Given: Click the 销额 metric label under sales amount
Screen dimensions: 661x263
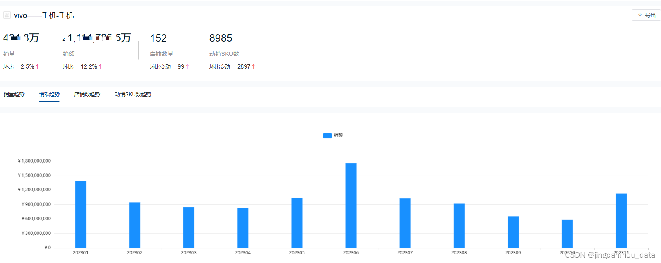Looking at the screenshot, I should tap(69, 54).
